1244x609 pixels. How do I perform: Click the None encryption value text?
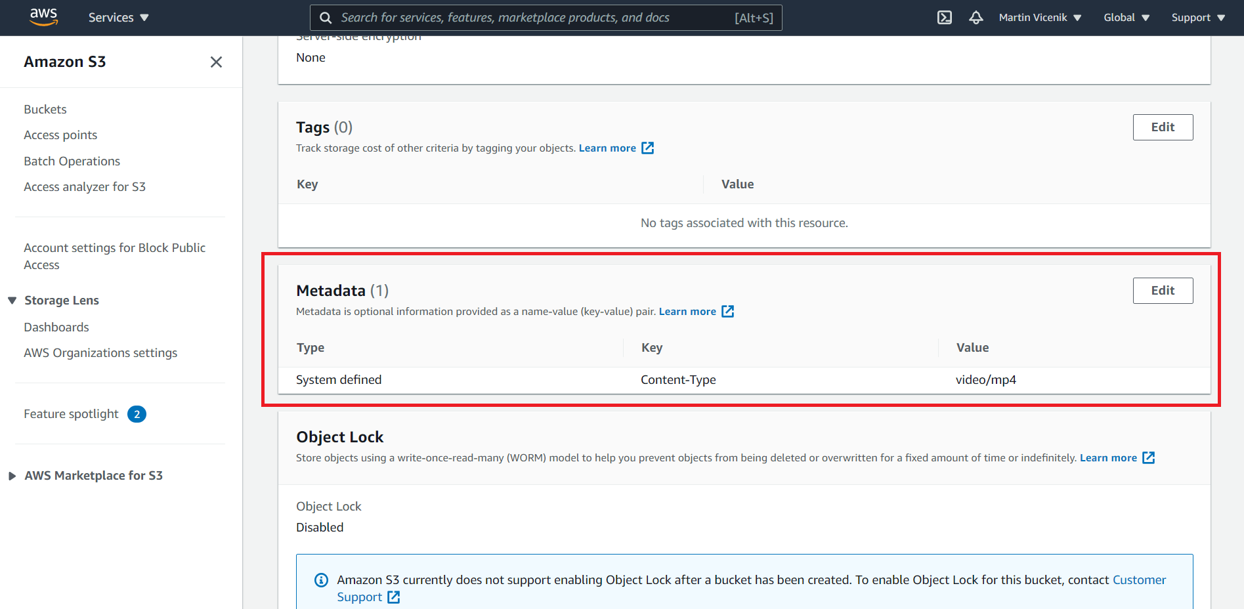click(311, 58)
